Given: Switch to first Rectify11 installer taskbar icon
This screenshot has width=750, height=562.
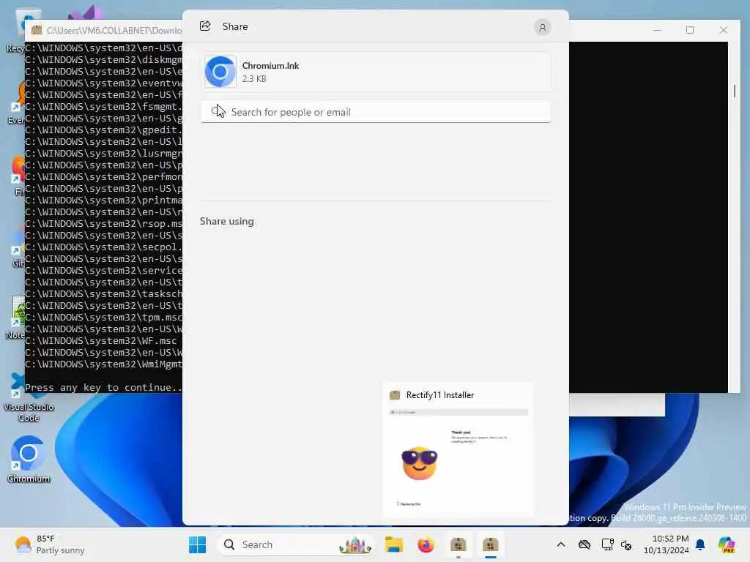Looking at the screenshot, I should coord(458,544).
